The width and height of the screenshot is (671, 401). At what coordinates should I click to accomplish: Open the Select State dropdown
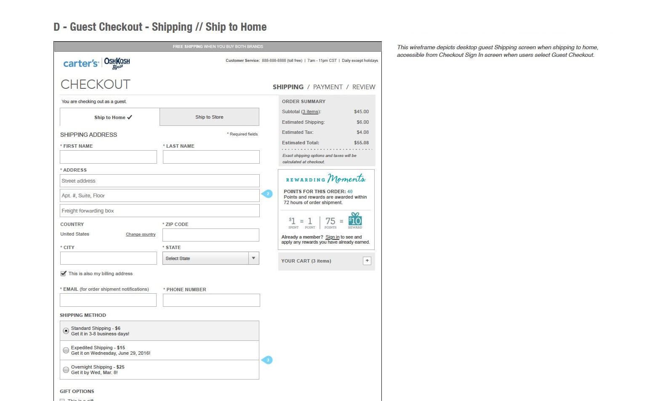point(210,258)
